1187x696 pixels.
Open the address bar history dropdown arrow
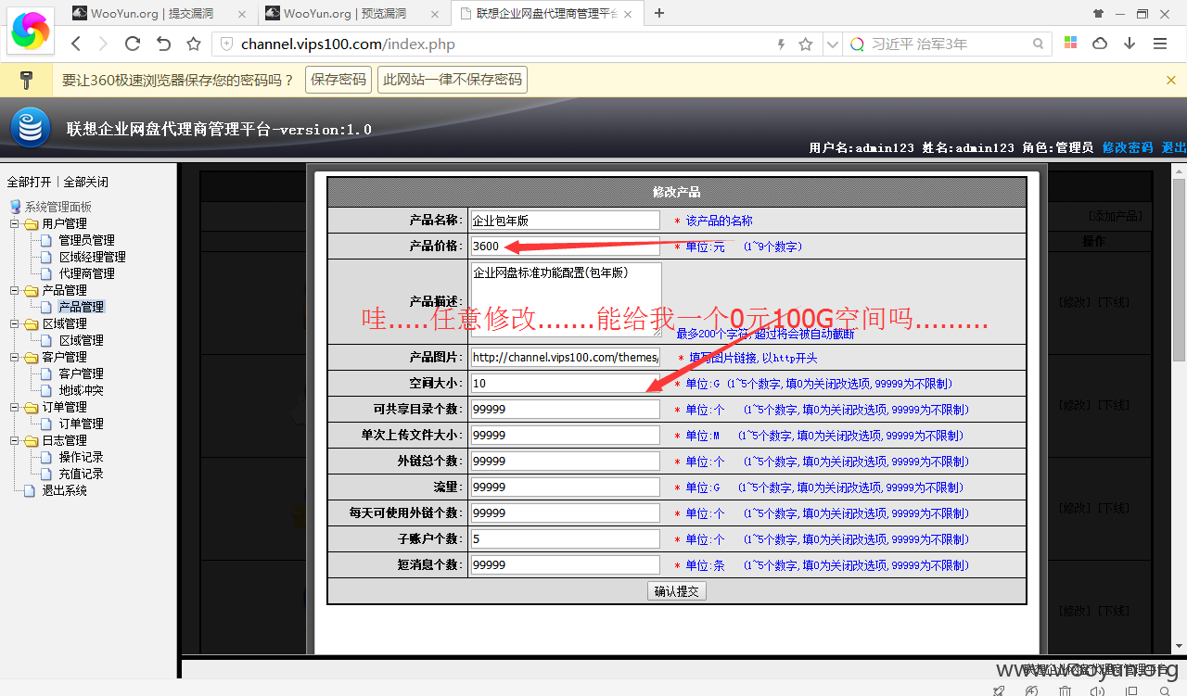(832, 44)
